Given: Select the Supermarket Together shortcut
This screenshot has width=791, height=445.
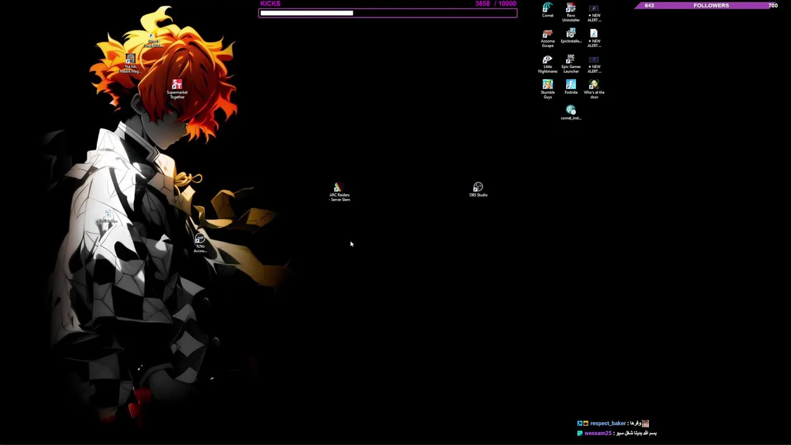Looking at the screenshot, I should click(177, 89).
